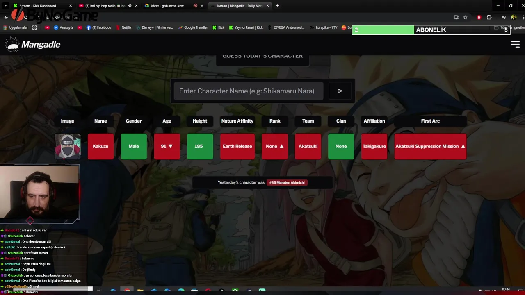This screenshot has width=525, height=295.
Task: Click the green Male gender cell
Action: [x=134, y=146]
